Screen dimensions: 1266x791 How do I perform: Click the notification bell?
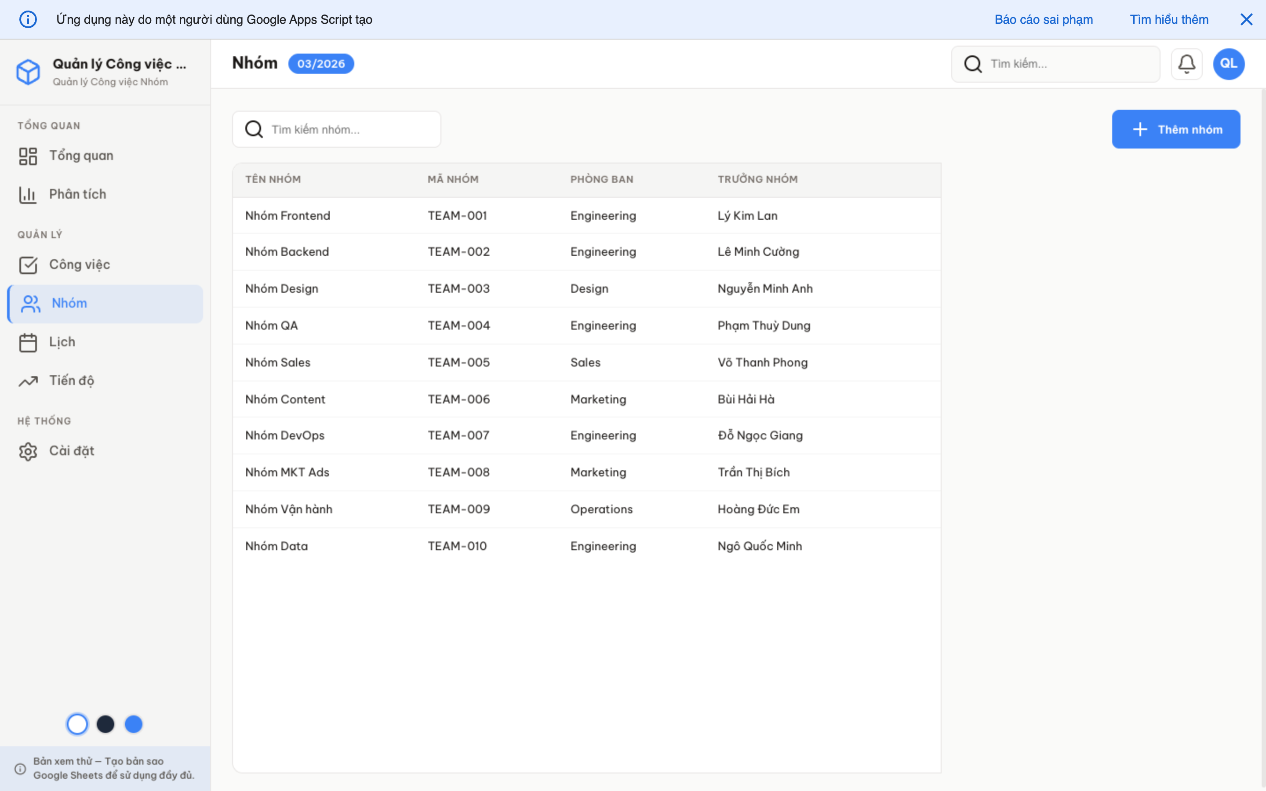(x=1186, y=63)
